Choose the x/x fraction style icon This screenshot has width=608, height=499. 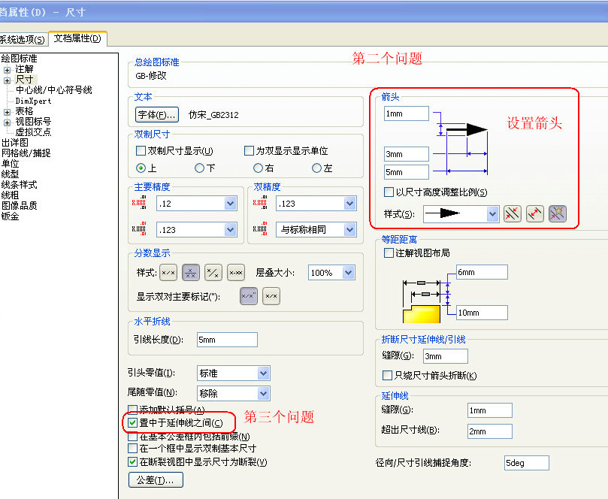[x=168, y=273]
